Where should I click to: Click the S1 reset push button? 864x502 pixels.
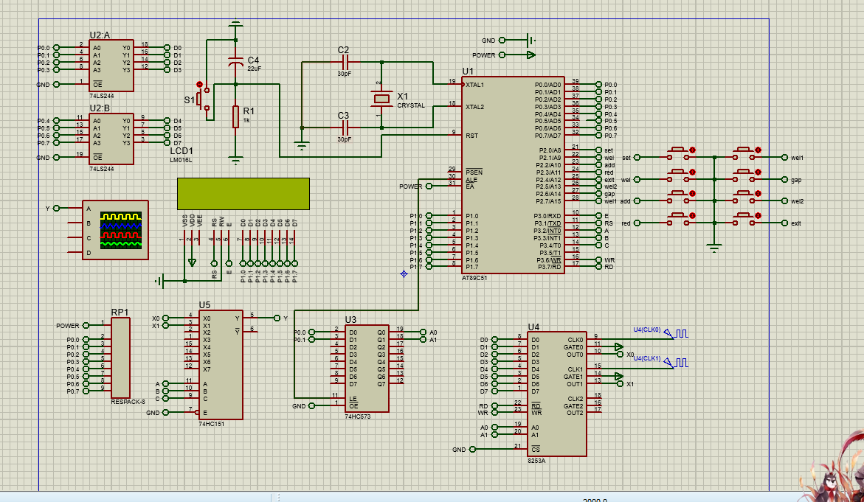click(203, 100)
